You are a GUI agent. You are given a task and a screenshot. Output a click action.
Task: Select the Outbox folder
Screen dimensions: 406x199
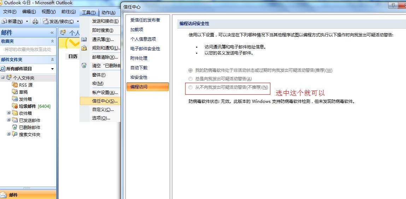coord(25,99)
